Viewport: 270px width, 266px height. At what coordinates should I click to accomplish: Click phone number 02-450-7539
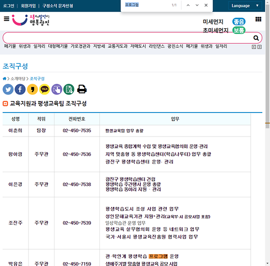77,223
